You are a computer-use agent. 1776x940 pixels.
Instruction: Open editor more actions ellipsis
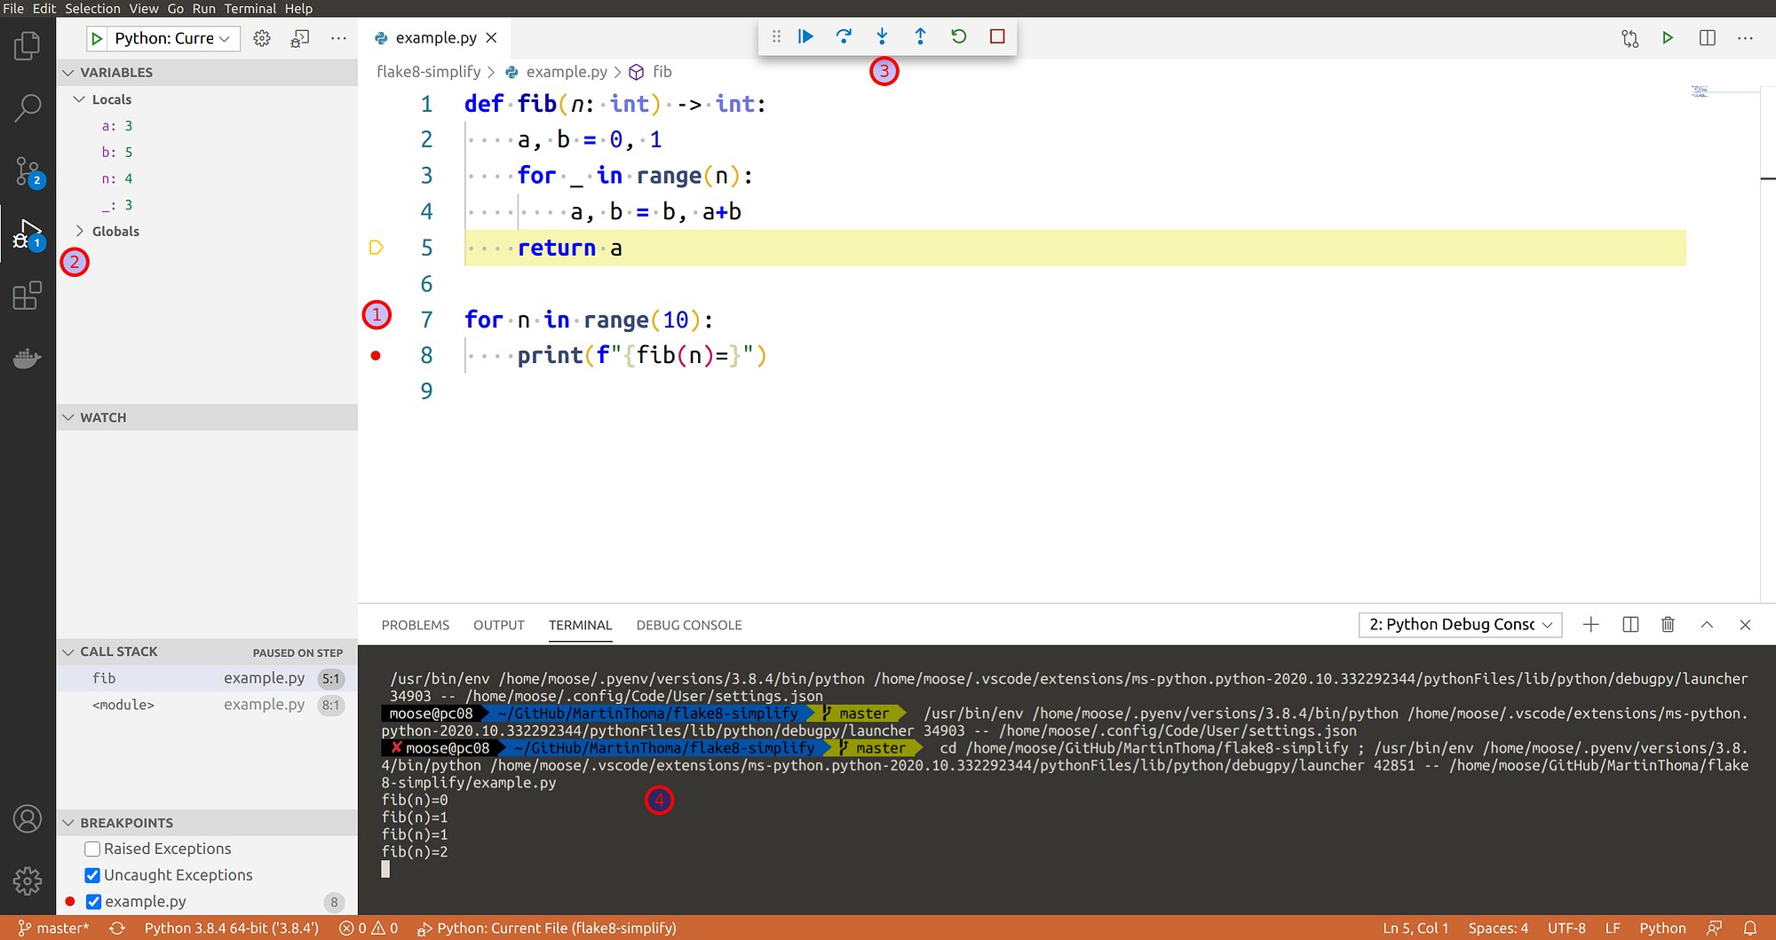coord(1745,38)
